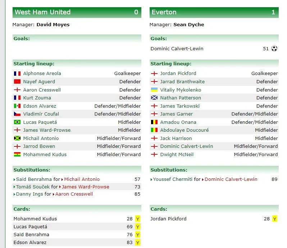Click the Brazil flag beside Lucas Paquetá
287x248 pixels.
click(17, 122)
